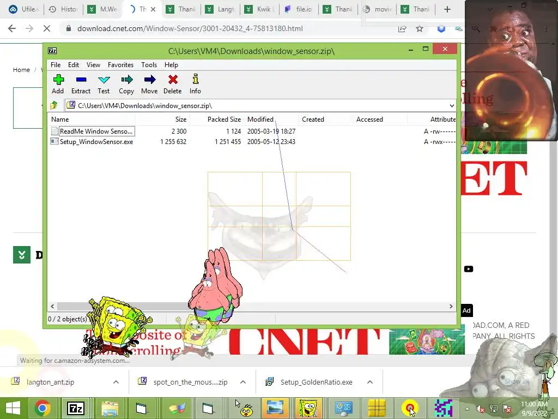Close the currently loading Chrome tab

click(x=153, y=9)
